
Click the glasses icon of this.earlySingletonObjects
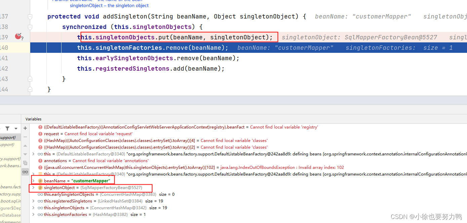[40, 194]
